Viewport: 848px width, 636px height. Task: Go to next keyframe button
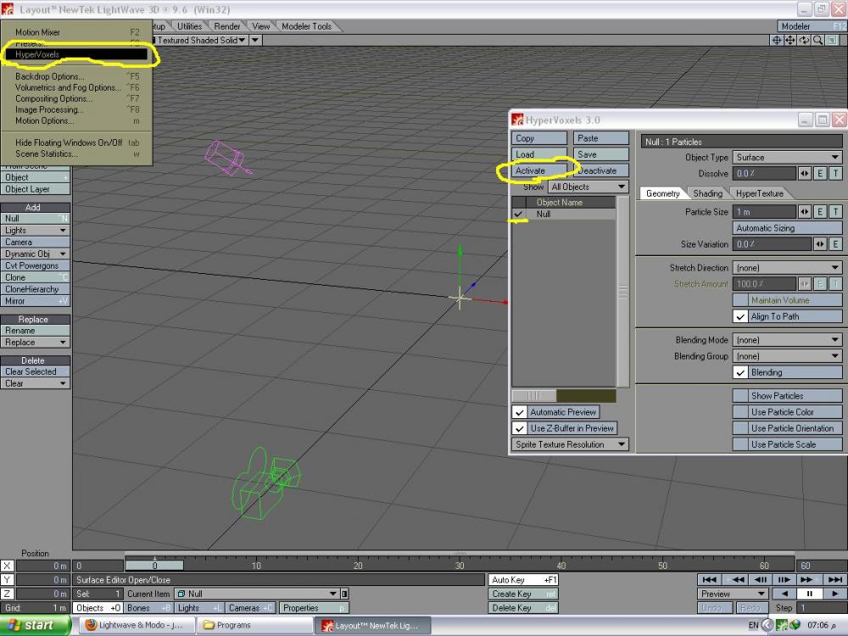pyautogui.click(x=808, y=579)
